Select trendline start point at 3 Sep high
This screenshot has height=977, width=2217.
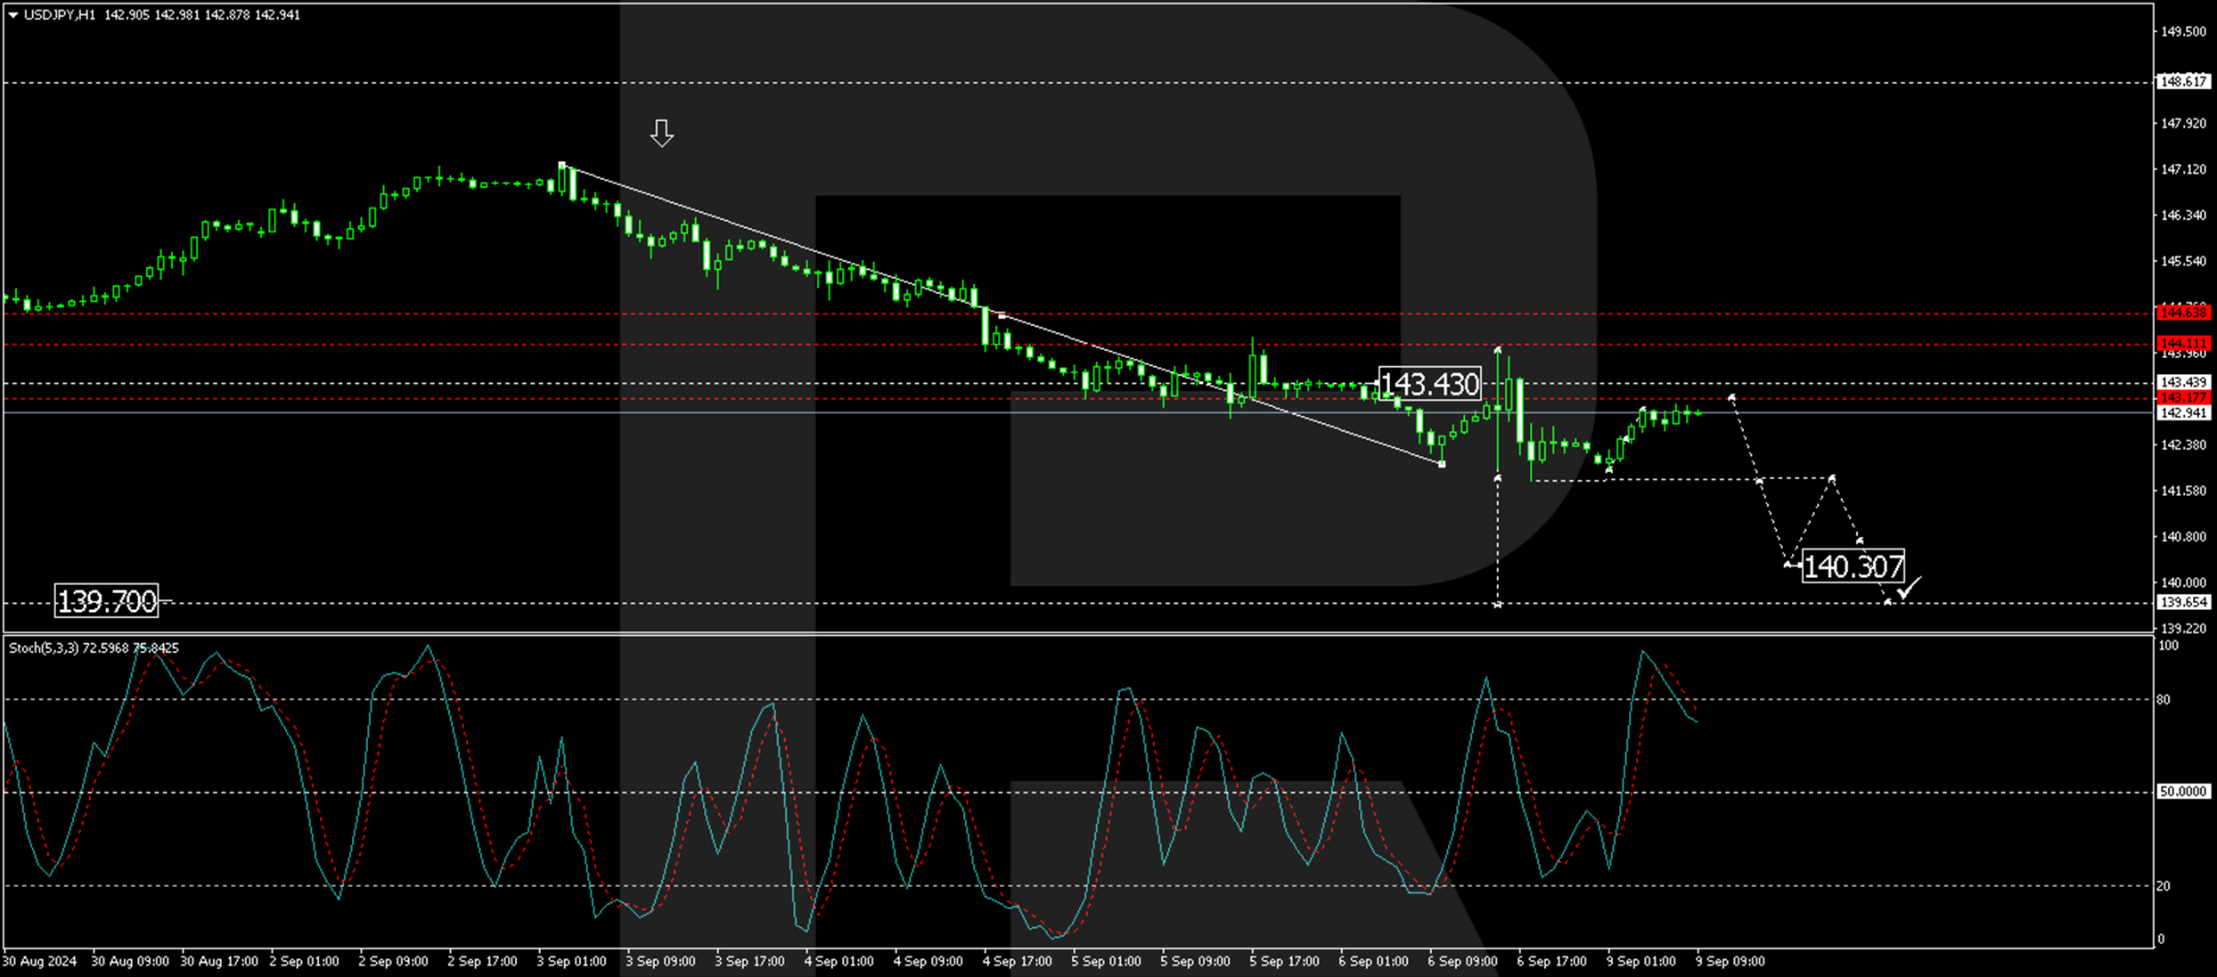tap(562, 165)
